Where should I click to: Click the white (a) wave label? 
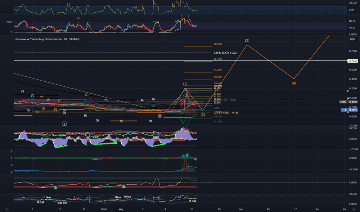coord(143,100)
